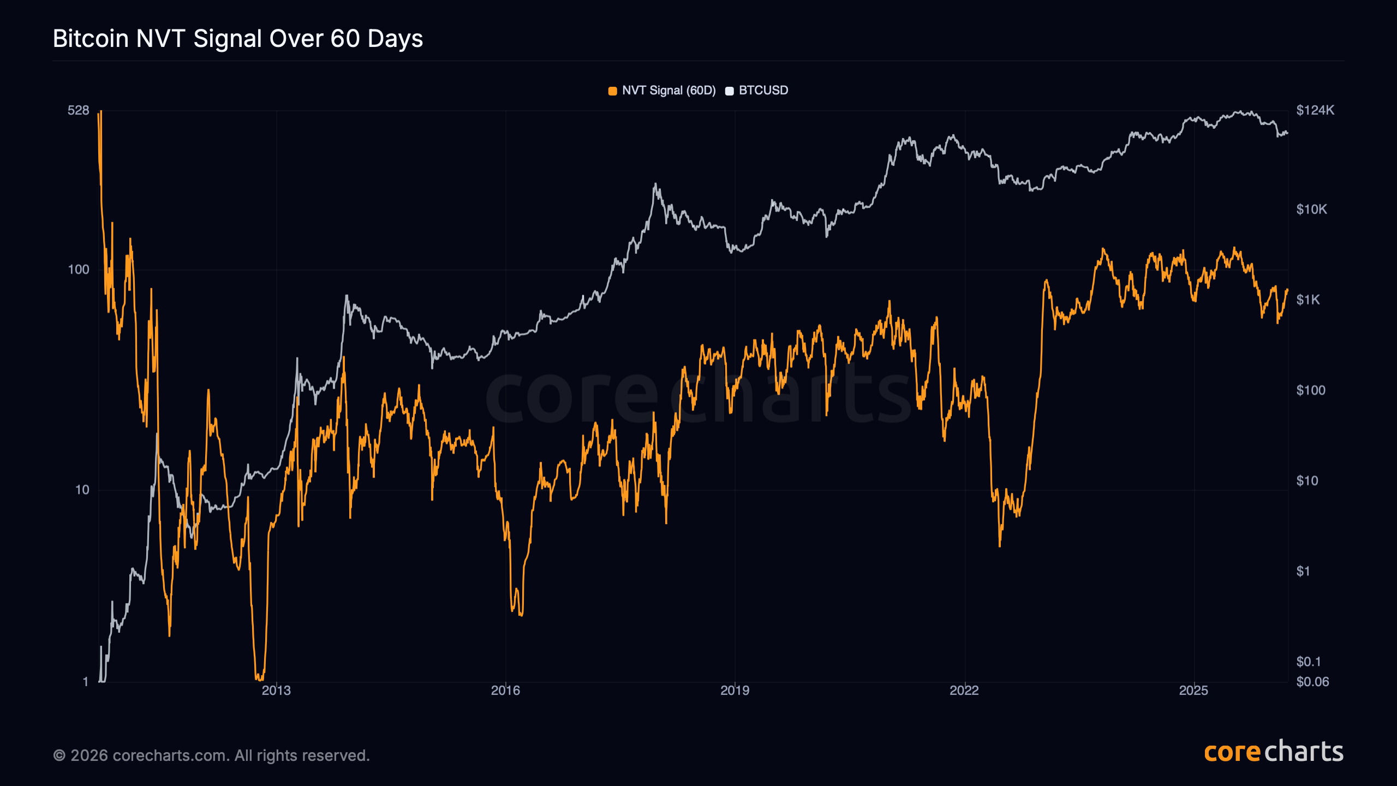Click the 528 left axis label

(78, 110)
